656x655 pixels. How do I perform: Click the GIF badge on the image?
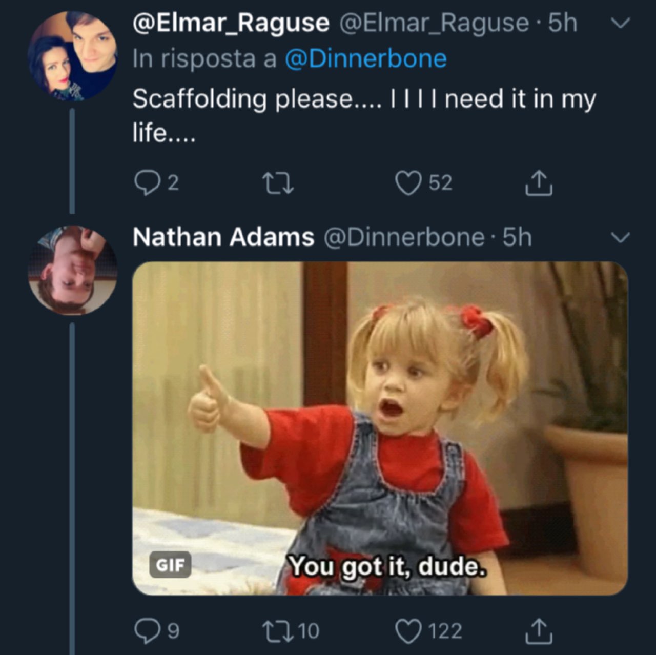coord(170,564)
